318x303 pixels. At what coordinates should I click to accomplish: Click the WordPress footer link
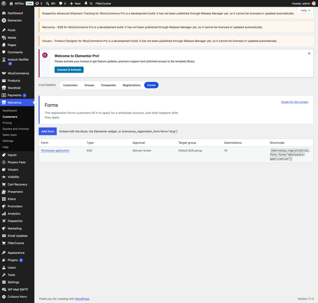(82, 299)
